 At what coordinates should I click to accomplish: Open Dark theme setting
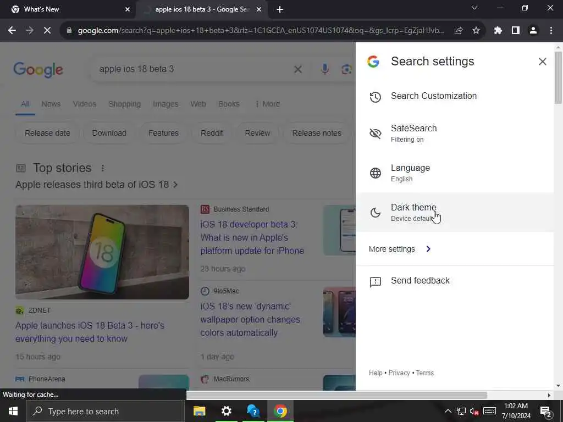455,213
